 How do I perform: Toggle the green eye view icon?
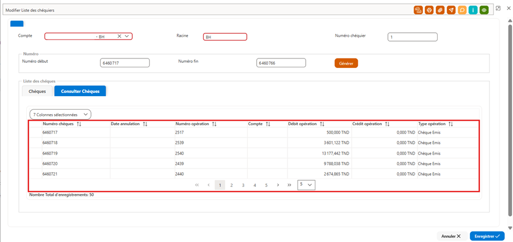click(484, 10)
